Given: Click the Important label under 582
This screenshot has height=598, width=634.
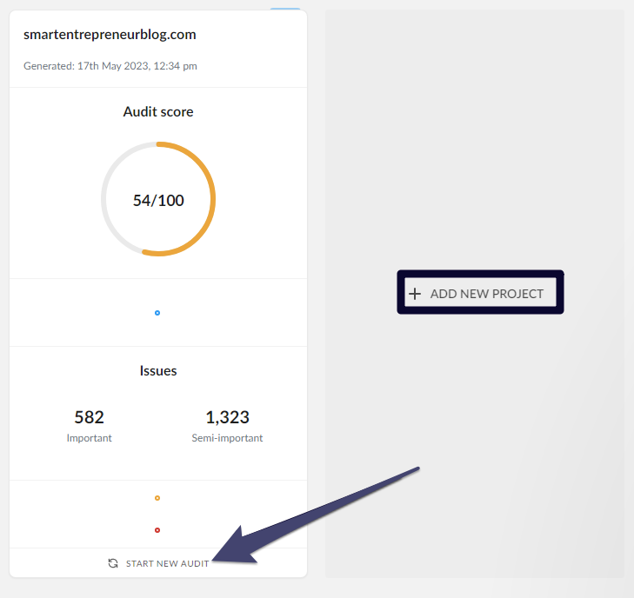Looking at the screenshot, I should coord(90,438).
